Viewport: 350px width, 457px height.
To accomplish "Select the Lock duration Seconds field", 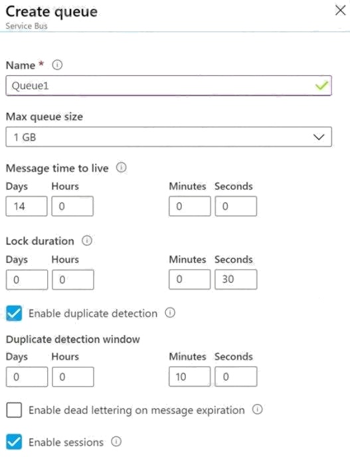I will [236, 279].
